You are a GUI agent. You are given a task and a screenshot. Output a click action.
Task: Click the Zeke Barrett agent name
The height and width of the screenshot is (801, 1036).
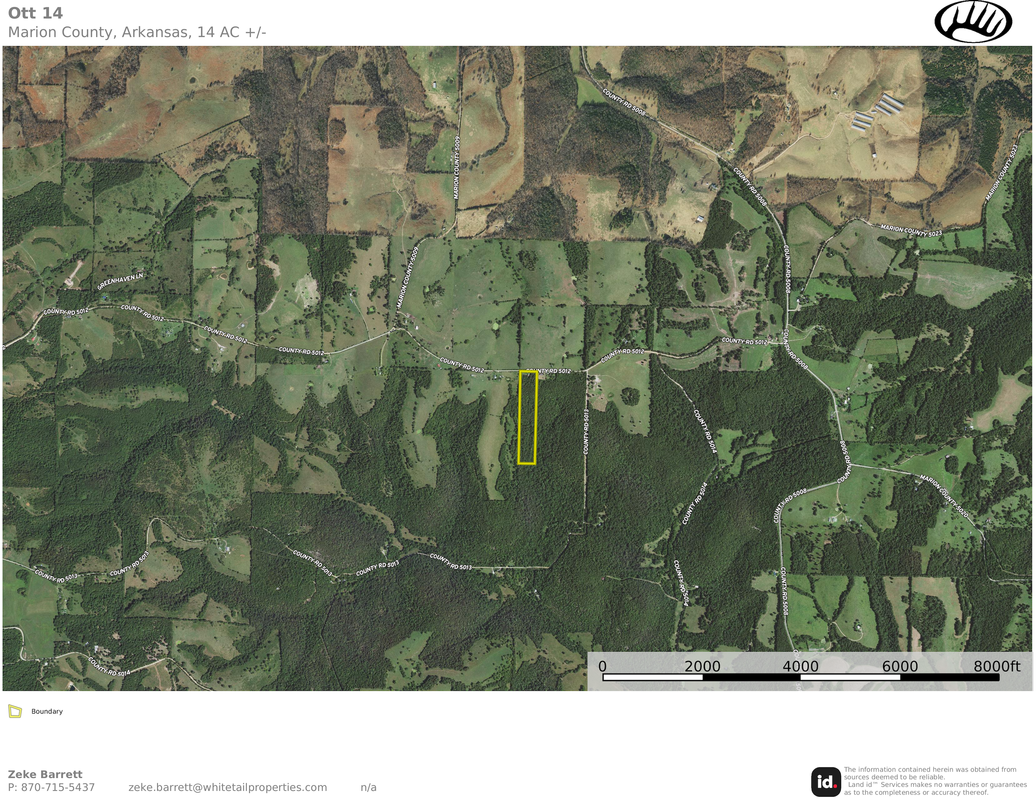[45, 774]
